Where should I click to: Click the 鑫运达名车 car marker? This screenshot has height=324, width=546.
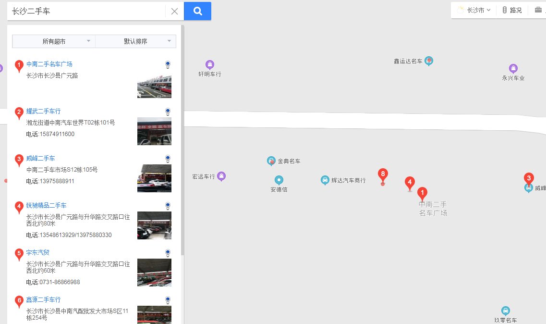click(x=429, y=61)
